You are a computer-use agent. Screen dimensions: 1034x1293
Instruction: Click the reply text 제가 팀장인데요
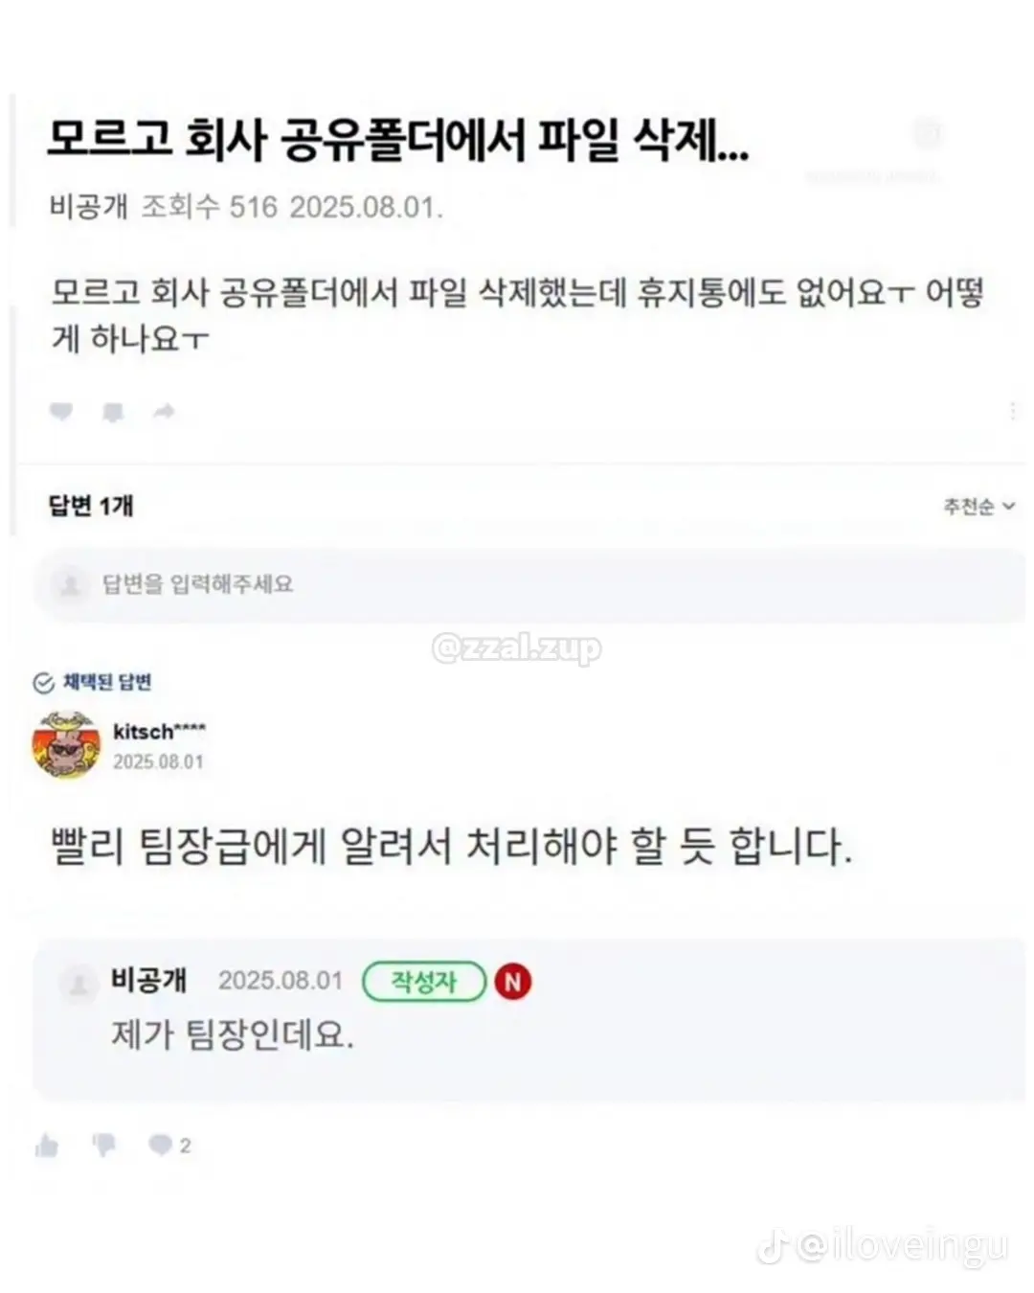233,1034
